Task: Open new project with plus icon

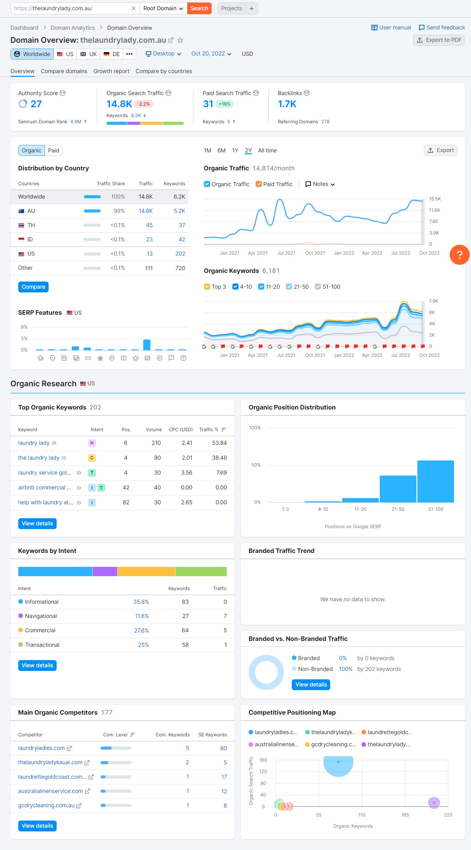Action: pyautogui.click(x=252, y=8)
